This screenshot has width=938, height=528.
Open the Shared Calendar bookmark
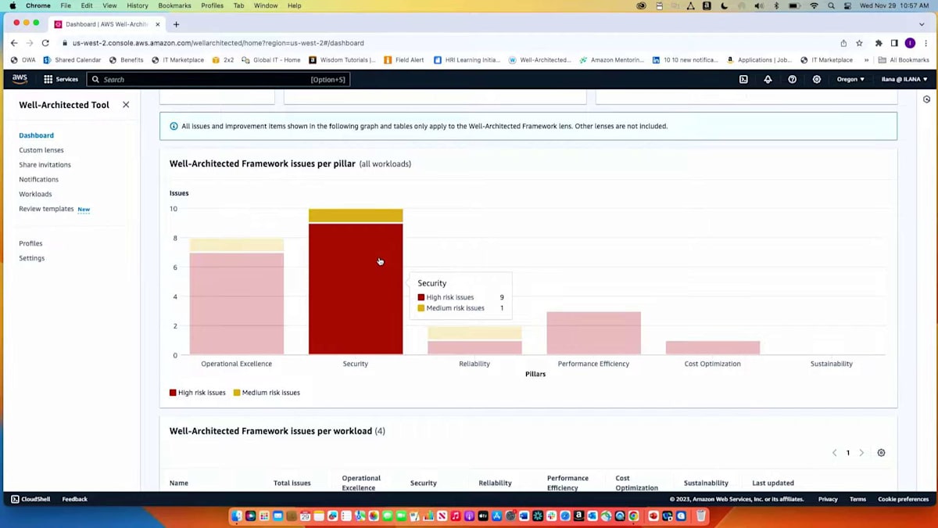[72, 60]
